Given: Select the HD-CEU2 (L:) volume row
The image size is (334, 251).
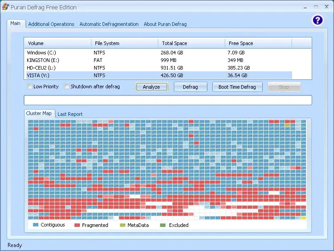Looking at the screenshot, I should coord(159,68).
